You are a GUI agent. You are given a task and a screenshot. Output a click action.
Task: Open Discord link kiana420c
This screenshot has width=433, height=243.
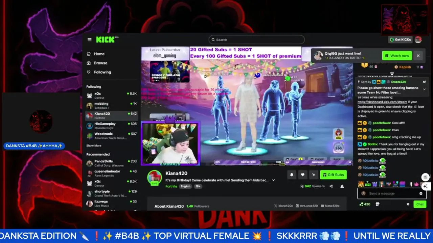pyautogui.click(x=330, y=206)
